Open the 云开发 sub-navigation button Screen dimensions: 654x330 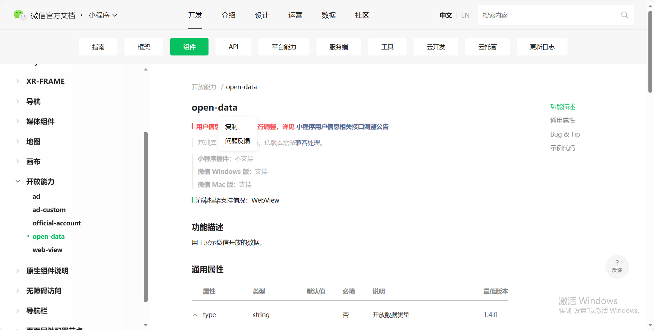(x=436, y=47)
